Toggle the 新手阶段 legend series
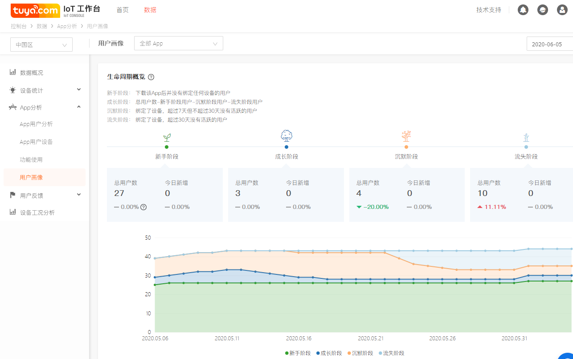The image size is (573, 359). click(x=298, y=353)
